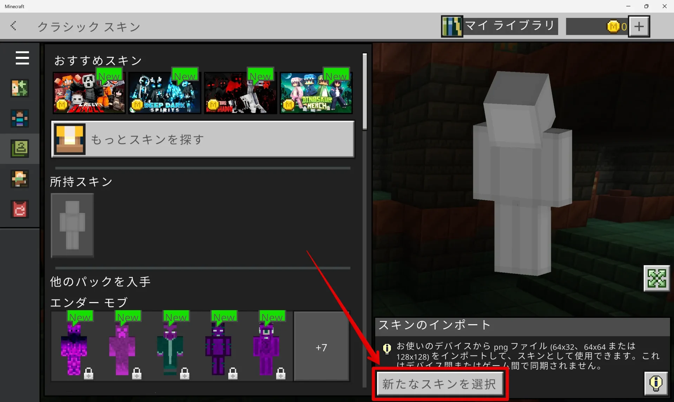
Task: Click the Minecoin balance display
Action: (x=597, y=26)
